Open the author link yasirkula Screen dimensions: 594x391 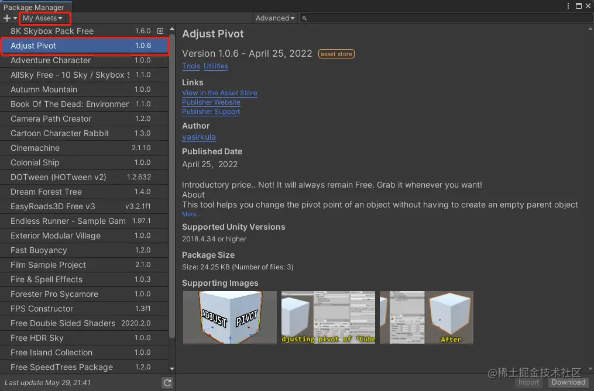click(198, 137)
